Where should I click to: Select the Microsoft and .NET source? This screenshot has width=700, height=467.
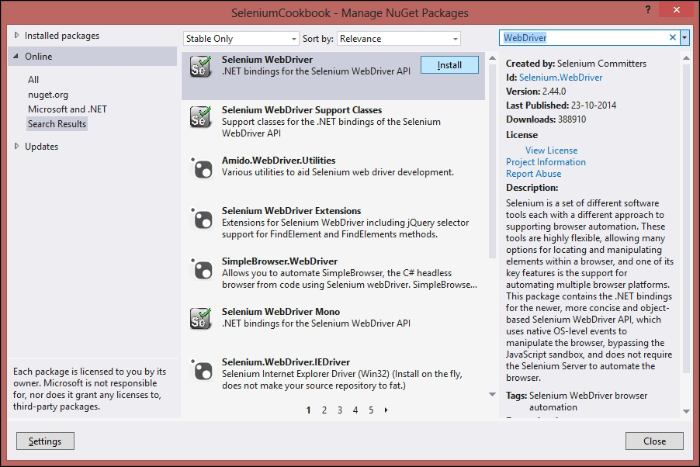pos(68,109)
